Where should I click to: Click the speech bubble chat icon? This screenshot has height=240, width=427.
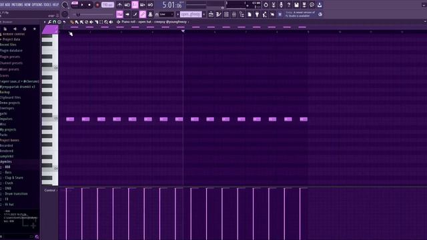(x=312, y=5)
